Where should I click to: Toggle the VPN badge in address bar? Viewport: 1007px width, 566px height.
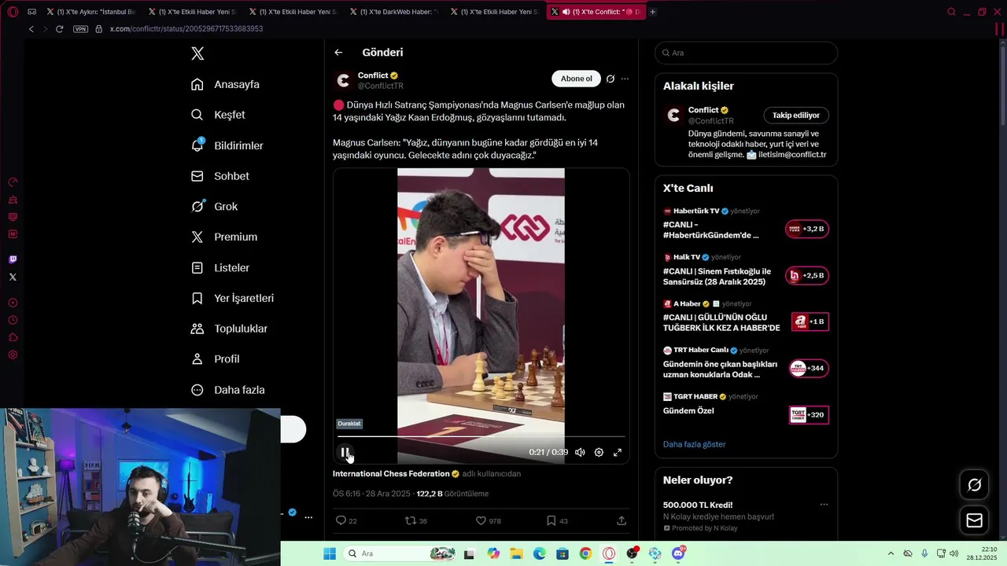point(80,29)
